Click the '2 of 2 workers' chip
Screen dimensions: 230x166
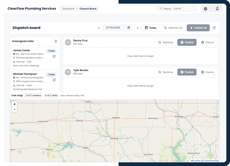tap(33, 95)
